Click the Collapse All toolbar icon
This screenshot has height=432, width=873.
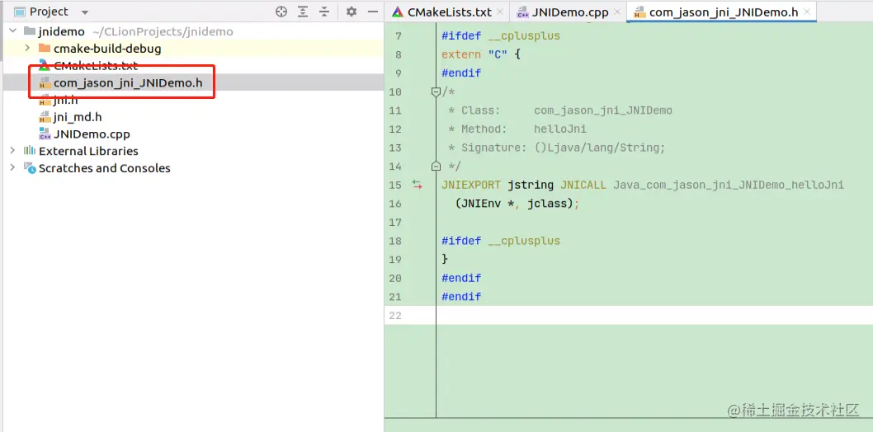(x=324, y=12)
